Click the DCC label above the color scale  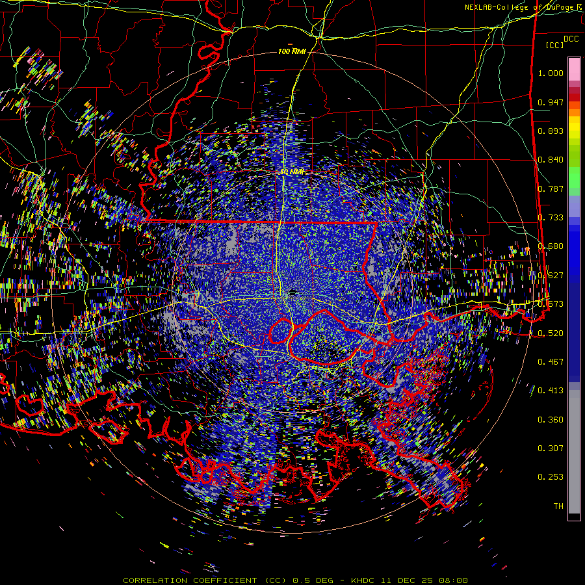(571, 38)
